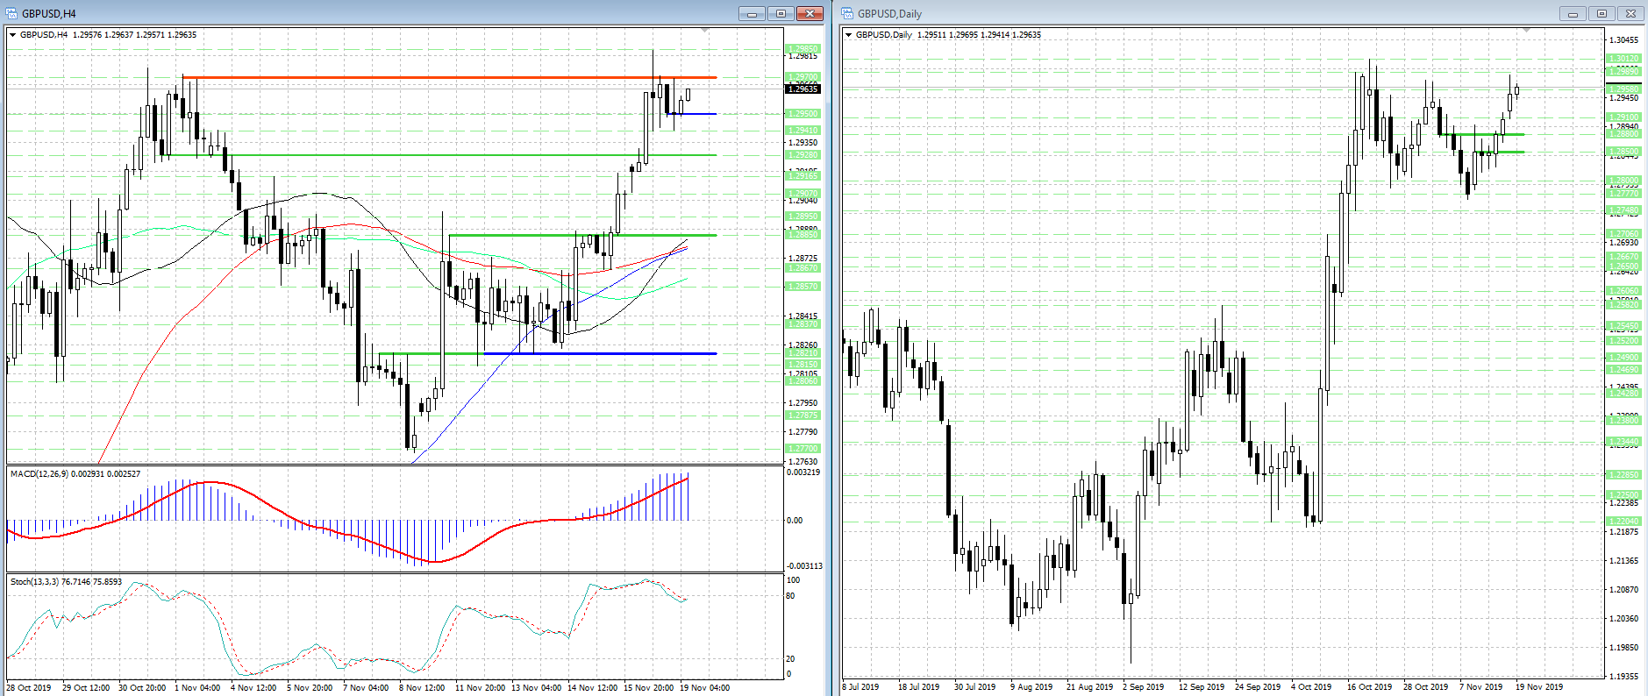
Task: Maximize the GBPUSD,Daily chart window
Action: (1602, 13)
